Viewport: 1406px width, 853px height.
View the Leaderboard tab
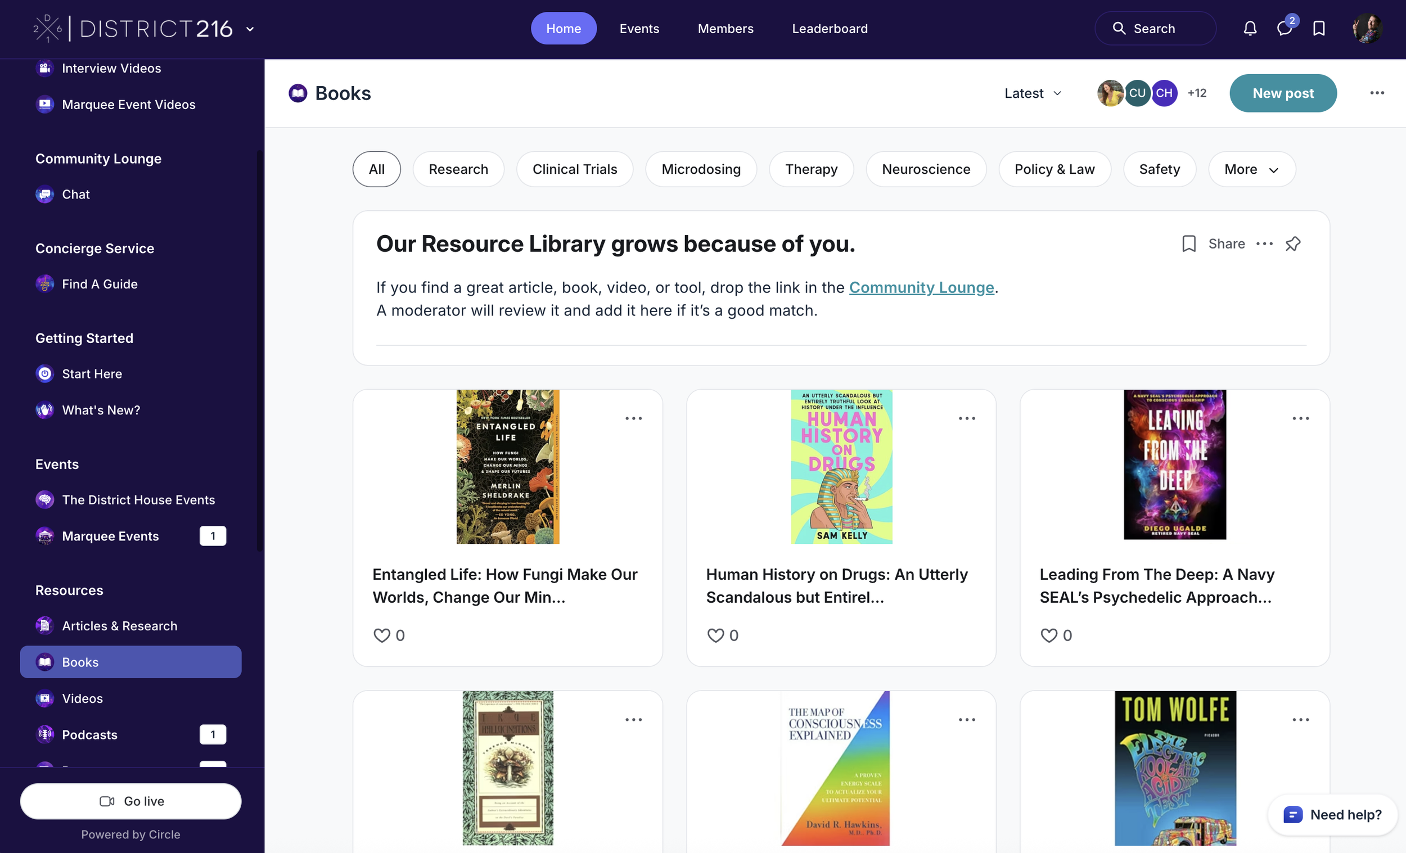click(830, 29)
